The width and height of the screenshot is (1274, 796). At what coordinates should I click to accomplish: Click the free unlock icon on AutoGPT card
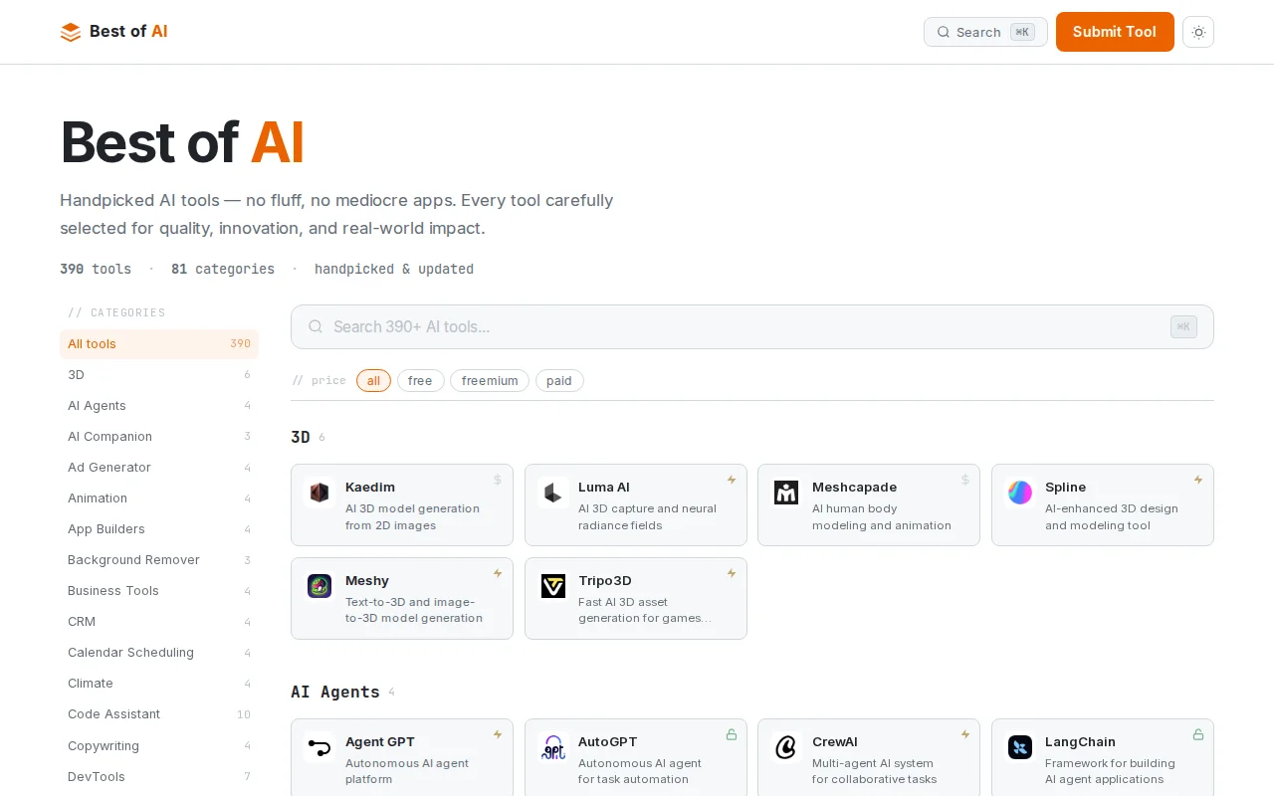[x=732, y=734]
